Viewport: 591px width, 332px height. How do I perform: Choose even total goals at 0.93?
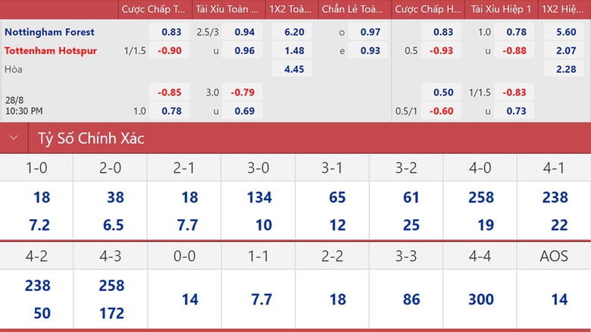pos(371,51)
